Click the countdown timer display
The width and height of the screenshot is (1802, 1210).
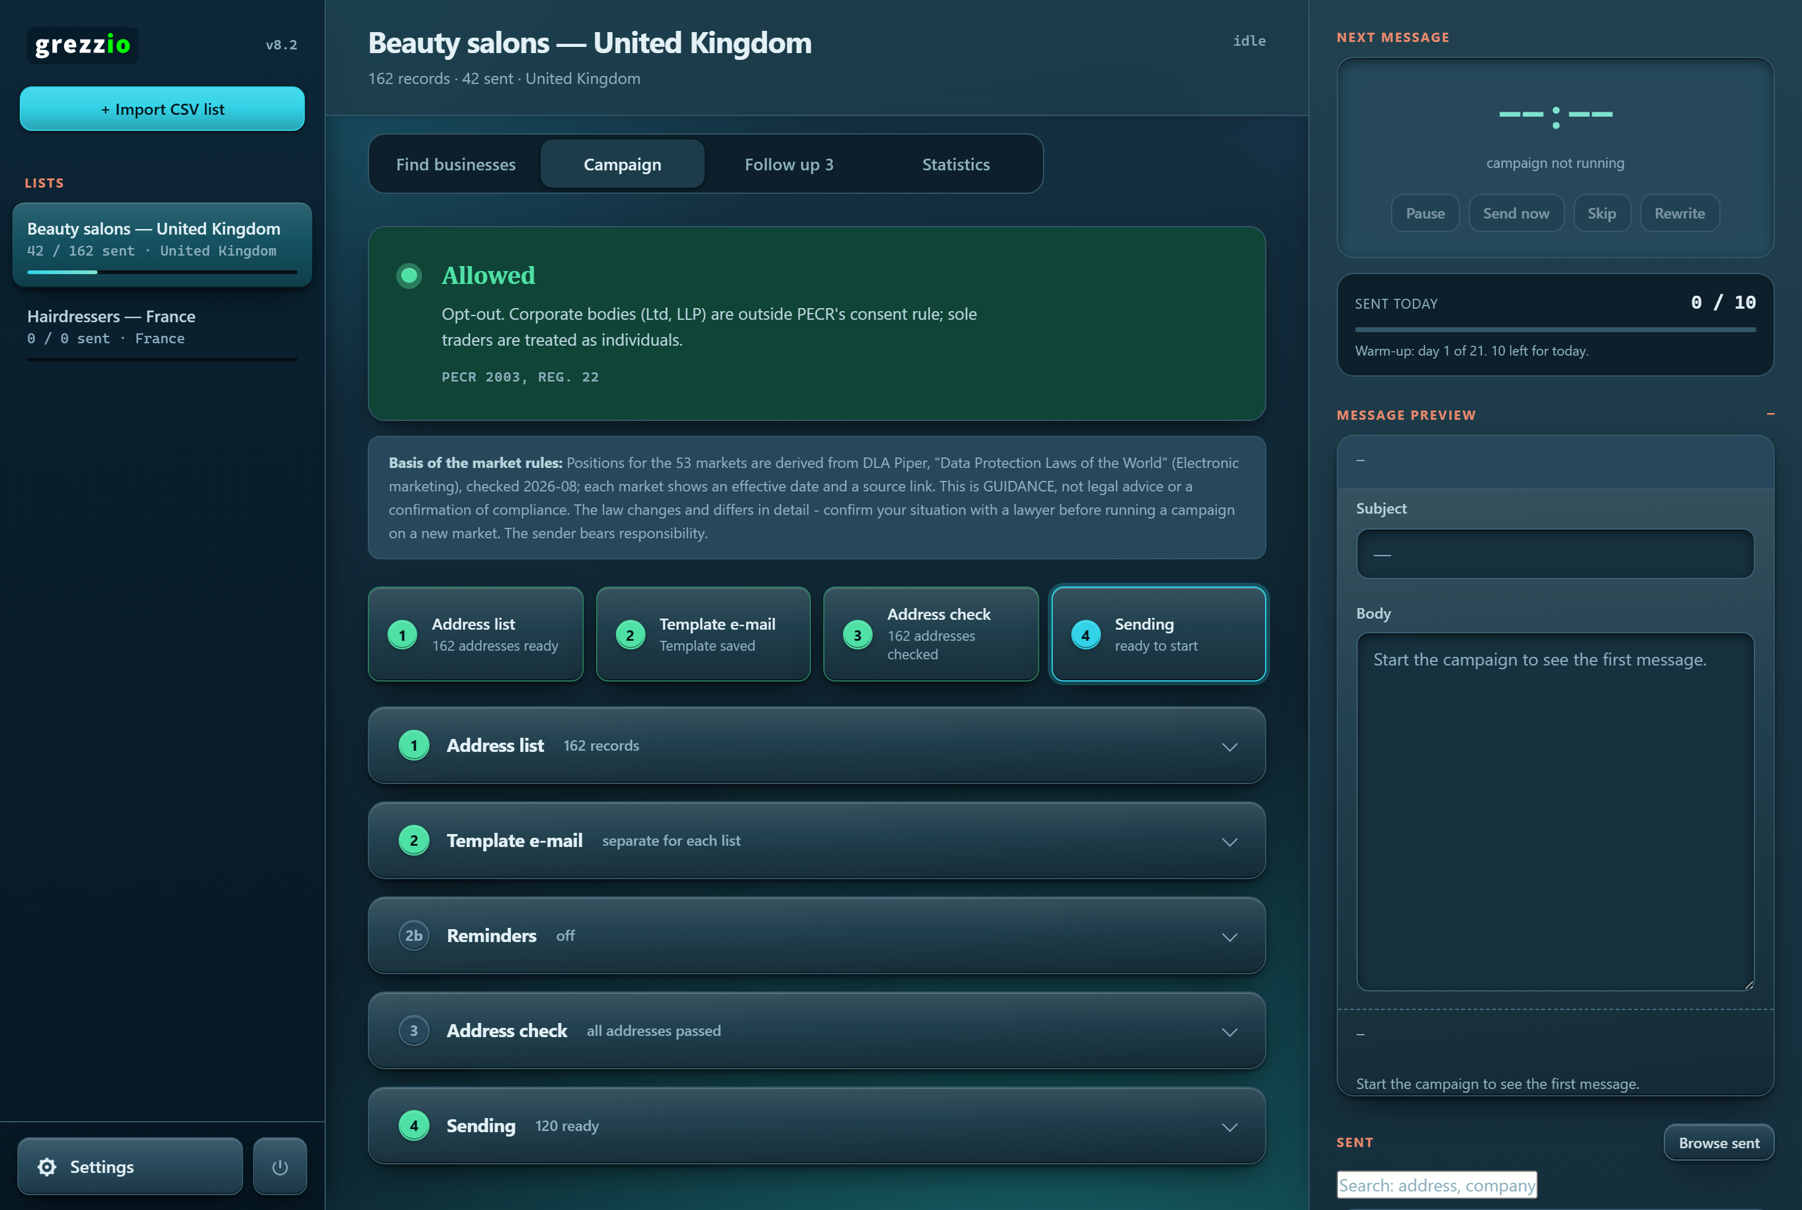click(x=1555, y=115)
